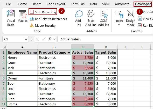This screenshot has height=109, width=153.
Task: Click the Target Sales header cell
Action: [x=106, y=52]
